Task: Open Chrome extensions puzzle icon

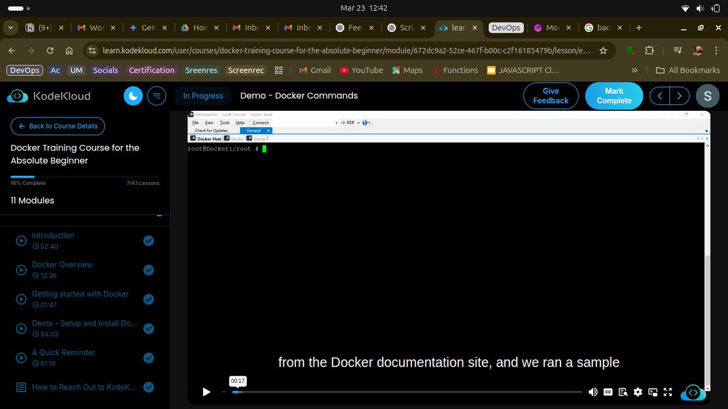Action: 649,51
